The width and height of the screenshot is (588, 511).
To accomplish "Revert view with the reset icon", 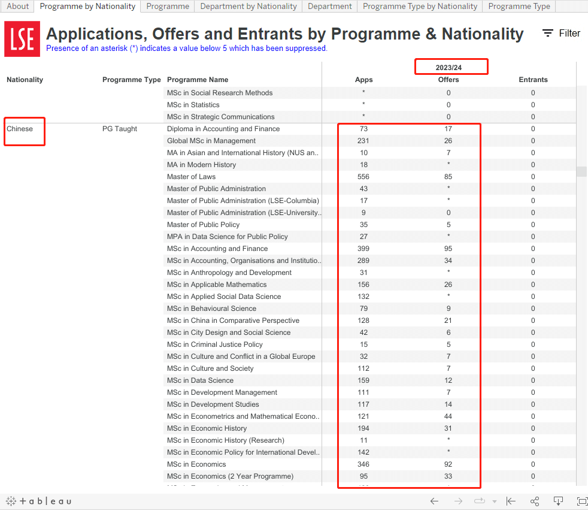I will pyautogui.click(x=511, y=501).
